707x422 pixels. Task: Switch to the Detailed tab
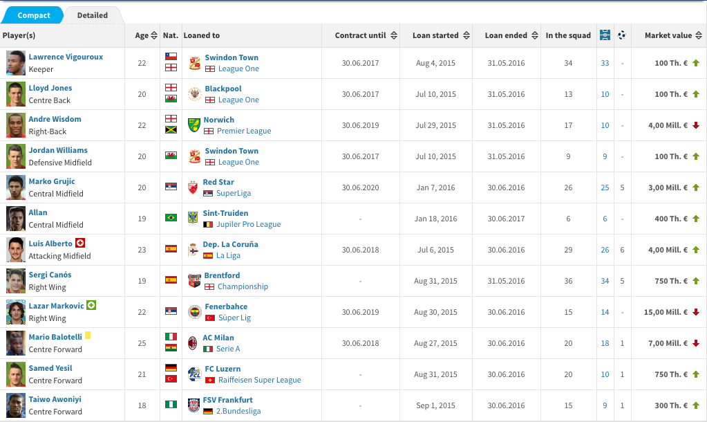coord(93,15)
